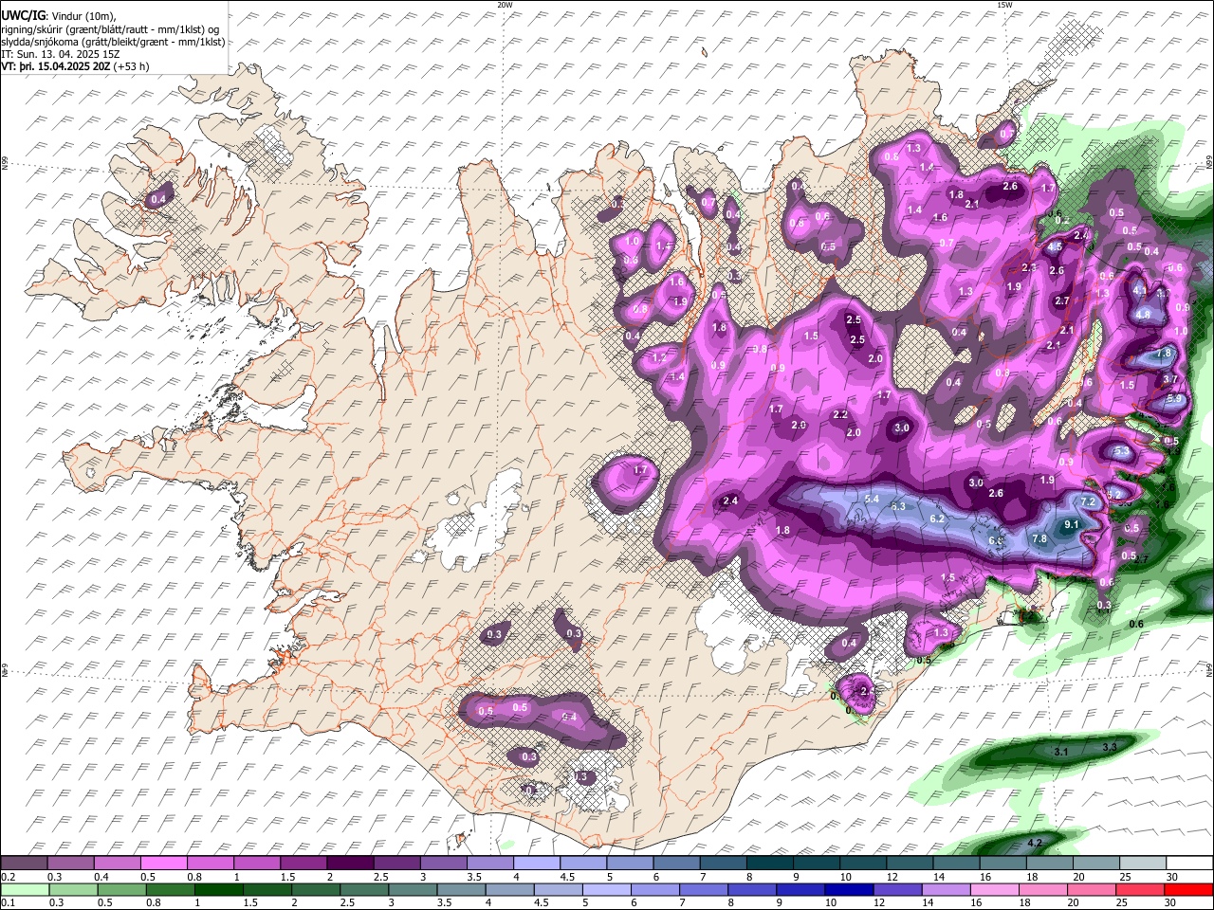Screen dimensions: 1214x910
Task: Click the 5.9 value near the east coast
Action: click(1173, 398)
